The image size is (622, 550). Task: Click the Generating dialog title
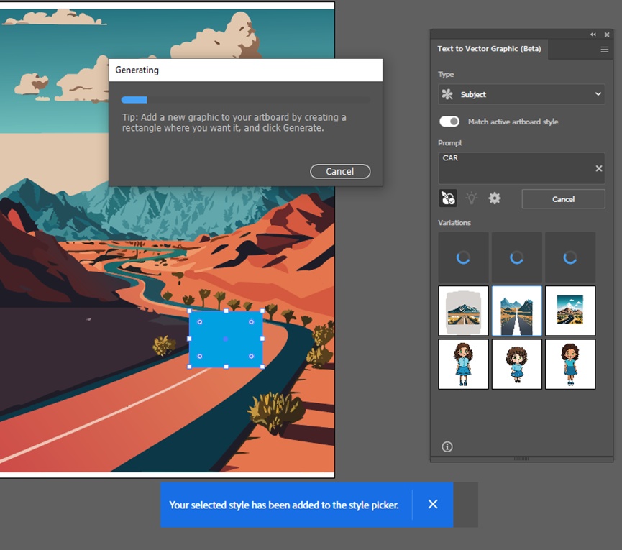click(137, 70)
